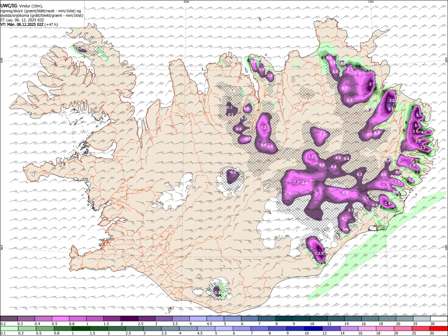Click the gray-green 3 swatch in the lower legend
Image resolution: width=448 pixels, height=336 pixels.
point(152,329)
